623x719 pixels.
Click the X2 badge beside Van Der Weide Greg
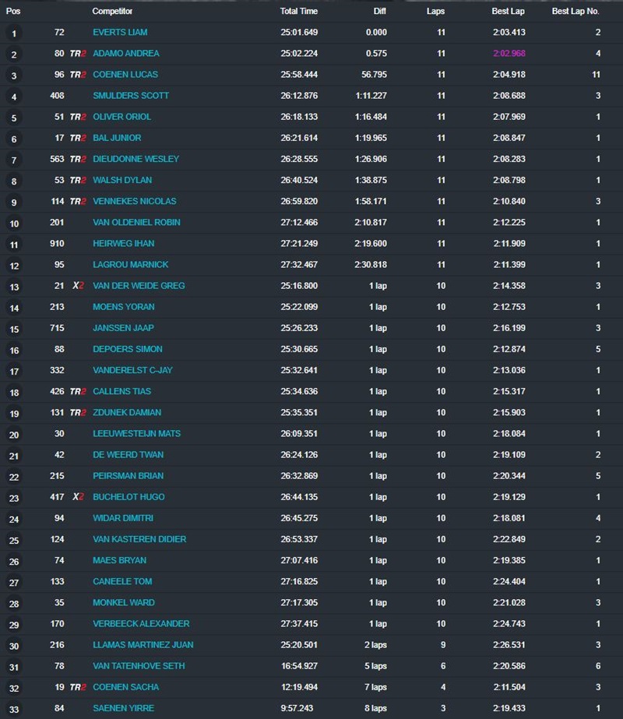pyautogui.click(x=78, y=286)
